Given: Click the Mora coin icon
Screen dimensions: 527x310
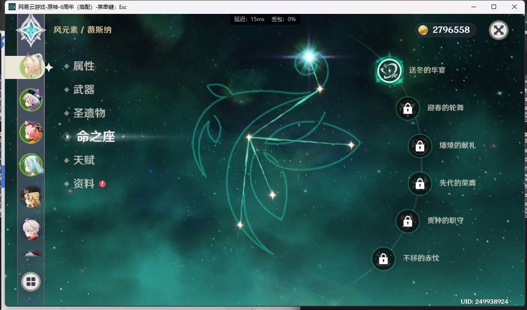Looking at the screenshot, I should 423,30.
